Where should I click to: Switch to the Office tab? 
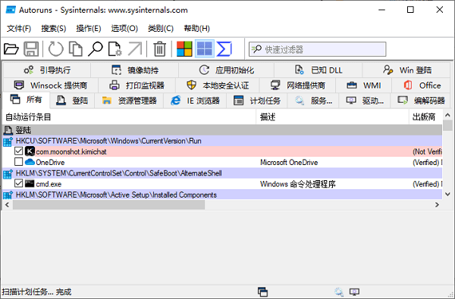[x=421, y=86]
